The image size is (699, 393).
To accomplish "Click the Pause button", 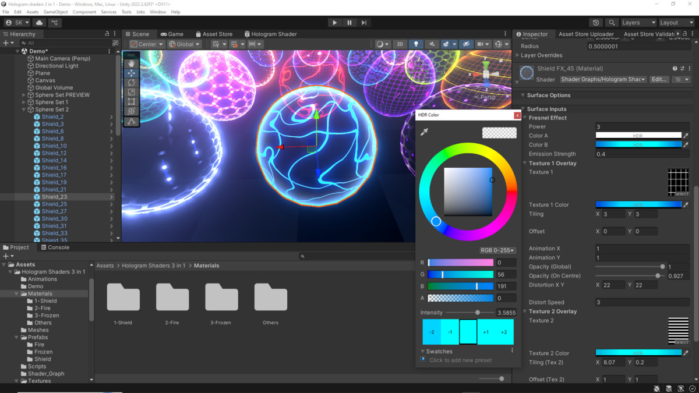I will [x=349, y=23].
